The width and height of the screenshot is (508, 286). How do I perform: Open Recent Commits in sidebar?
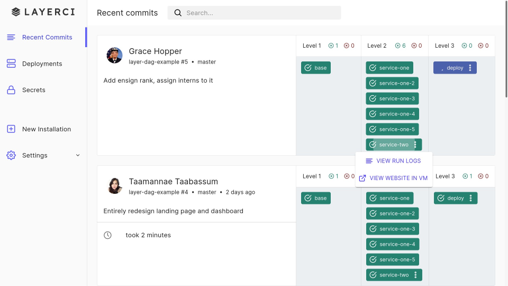43,37
